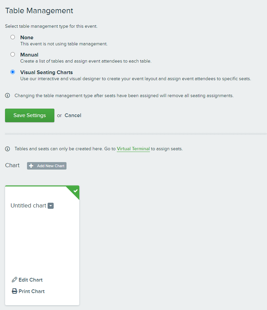The image size is (267, 310).
Task: Open the Virtual Terminal link
Action: [x=133, y=149]
